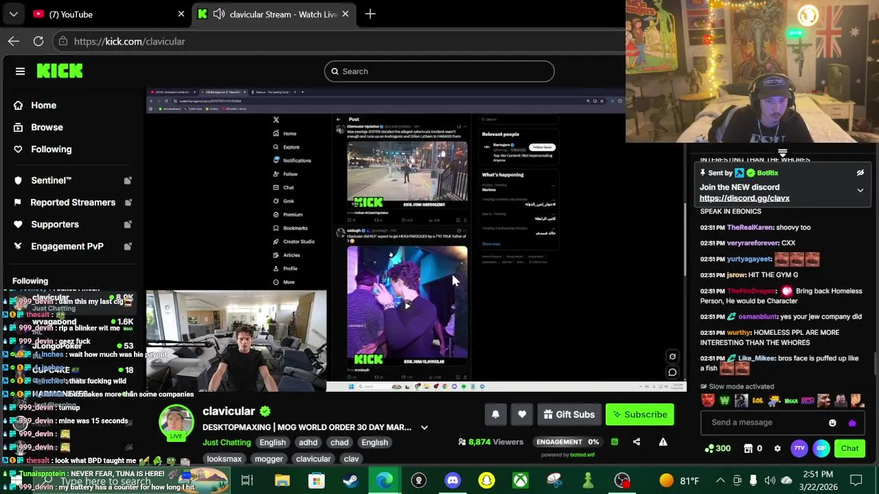Click the kick.com/clavicular address bar
The width and height of the screenshot is (879, 494).
click(x=129, y=41)
